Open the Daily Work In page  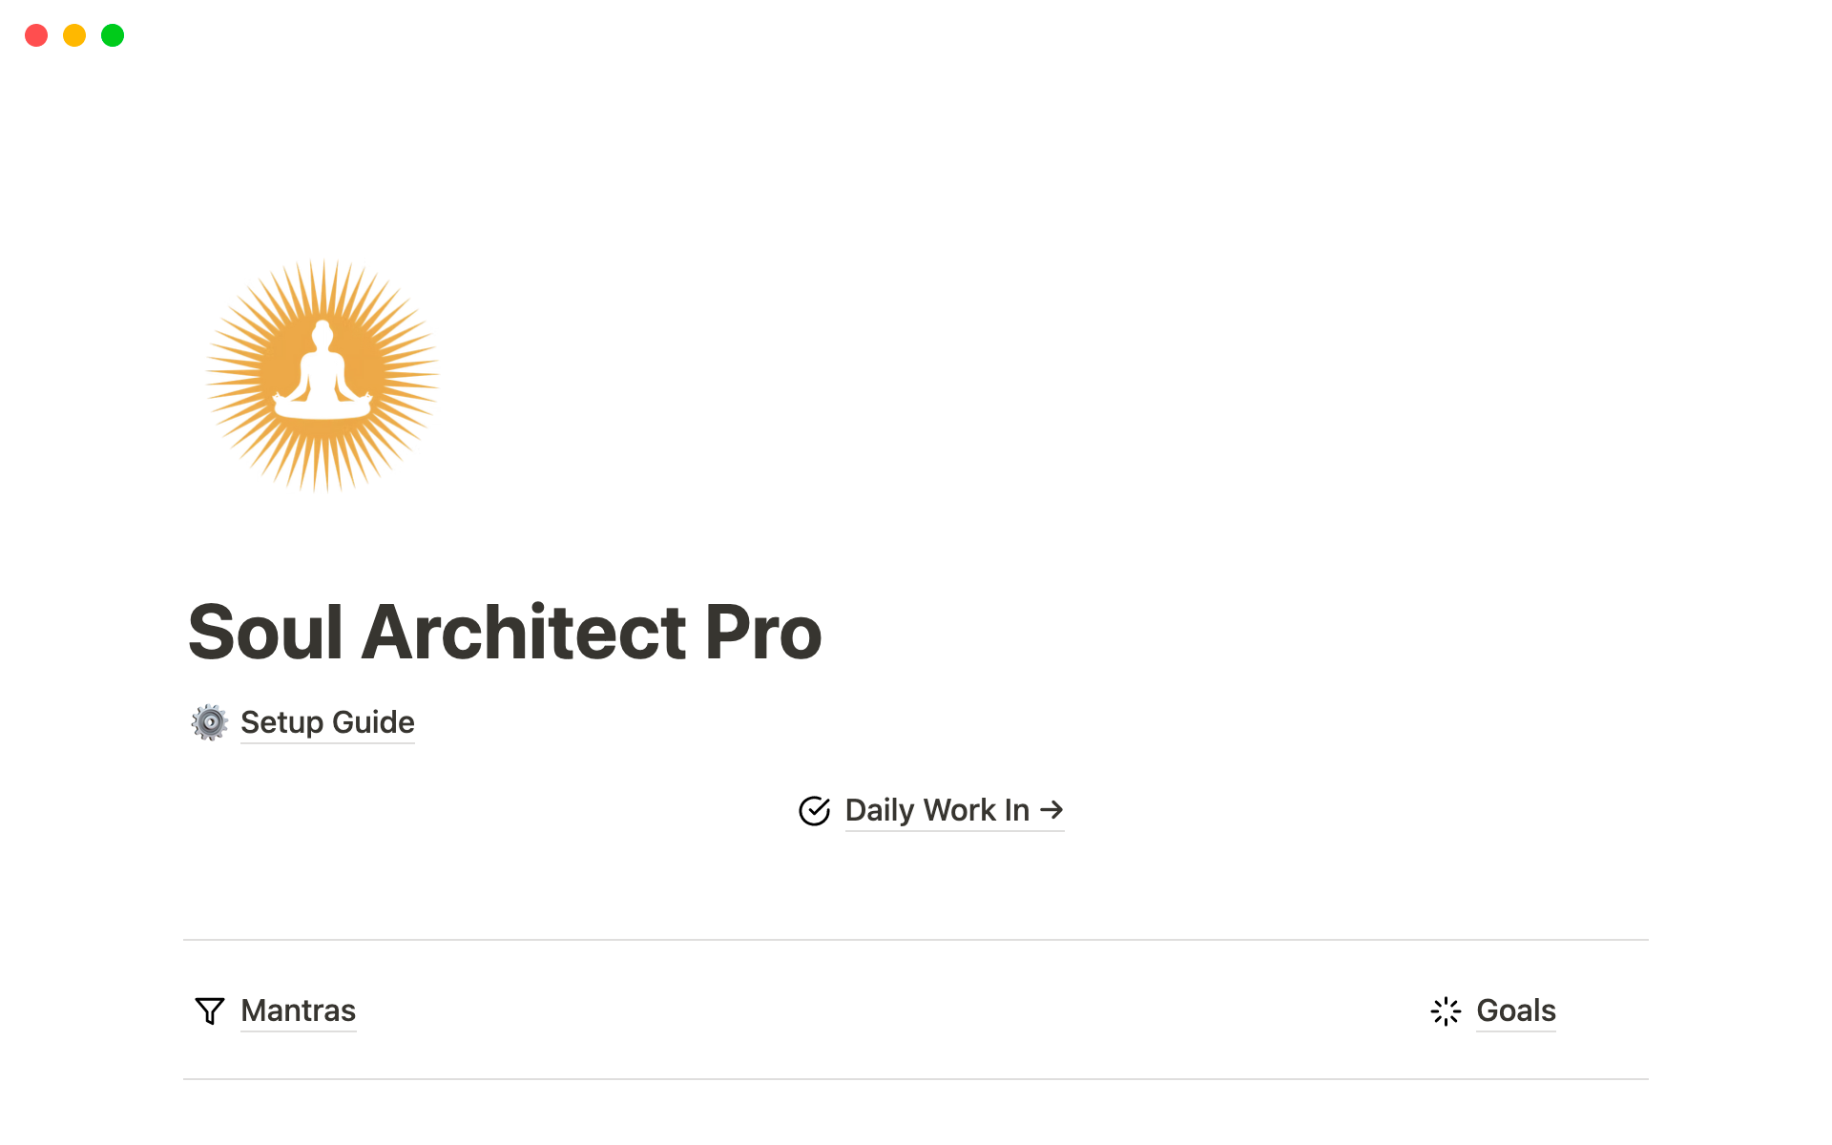coord(936,810)
